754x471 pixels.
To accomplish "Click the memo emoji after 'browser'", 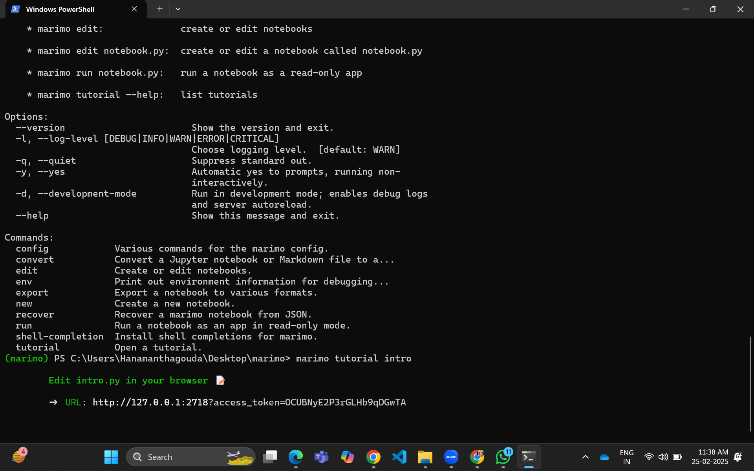I will tap(220, 380).
